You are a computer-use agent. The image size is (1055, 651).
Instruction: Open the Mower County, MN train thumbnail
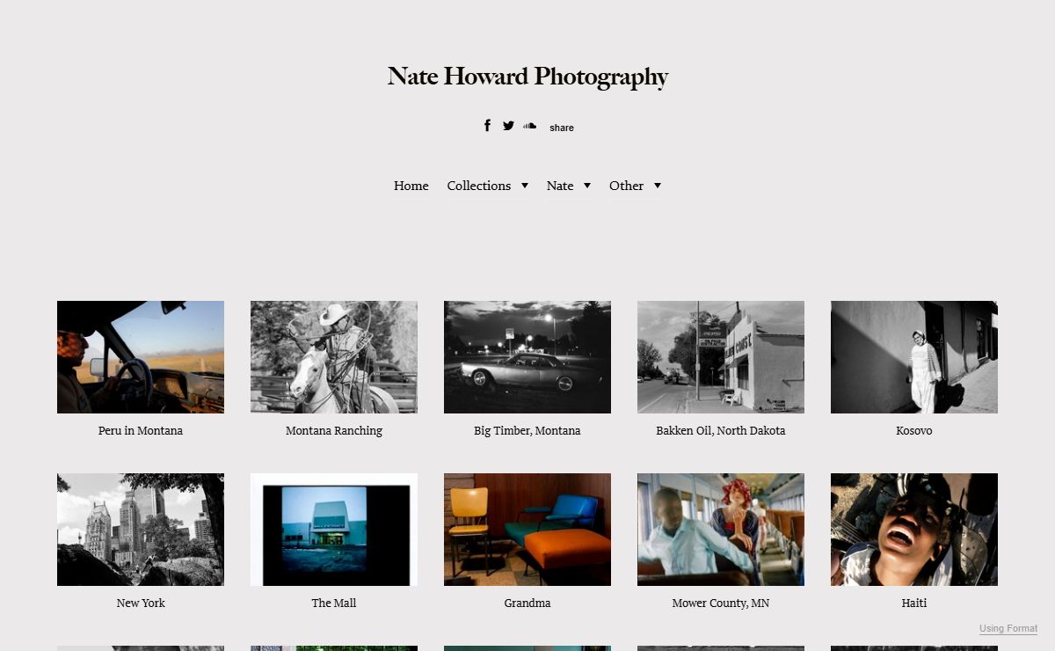coord(721,530)
